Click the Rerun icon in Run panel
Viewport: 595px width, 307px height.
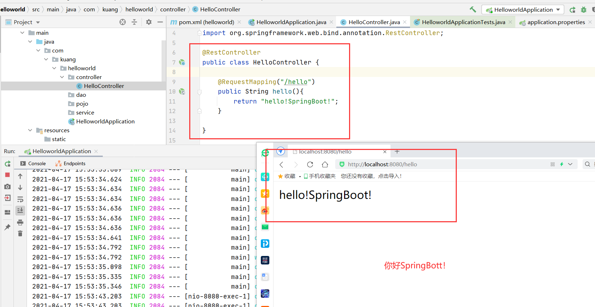pyautogui.click(x=7, y=164)
